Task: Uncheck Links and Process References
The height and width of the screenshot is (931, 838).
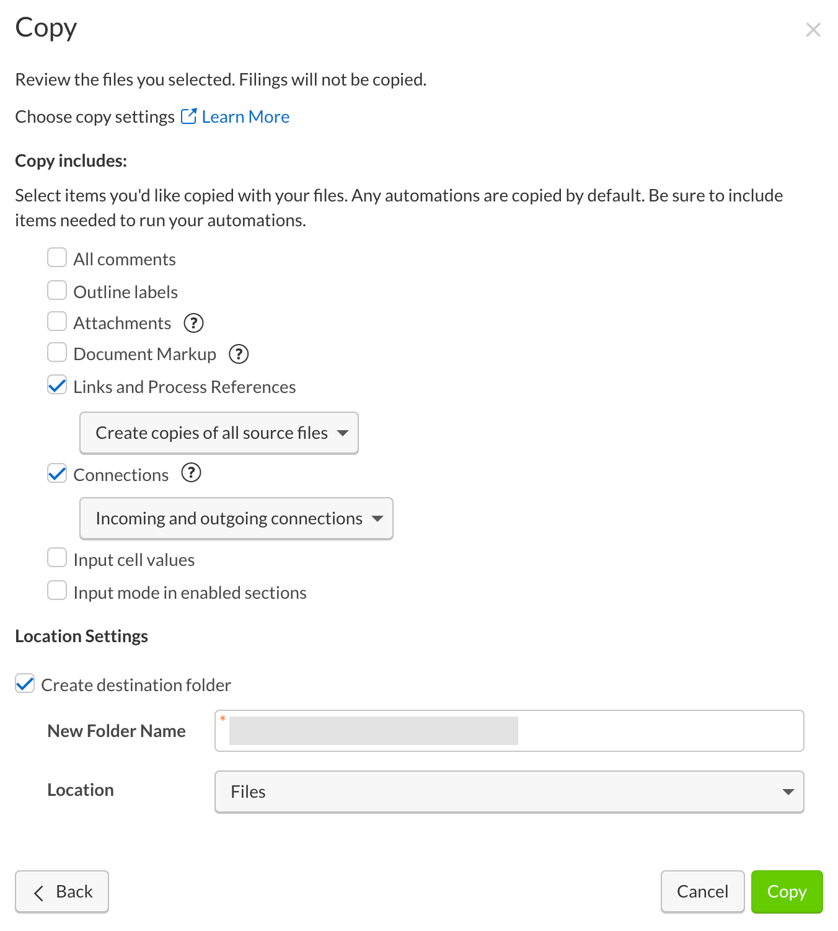Action: pos(57,386)
